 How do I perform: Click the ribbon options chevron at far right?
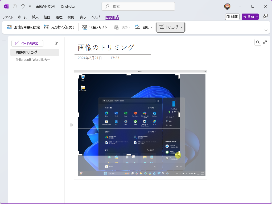tap(266, 30)
